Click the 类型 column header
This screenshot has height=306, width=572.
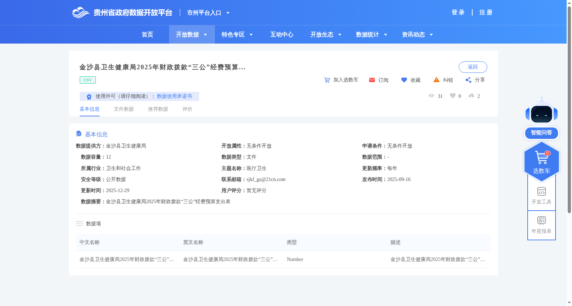(x=292, y=242)
